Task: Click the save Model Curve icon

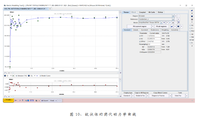Action: (29, 76)
